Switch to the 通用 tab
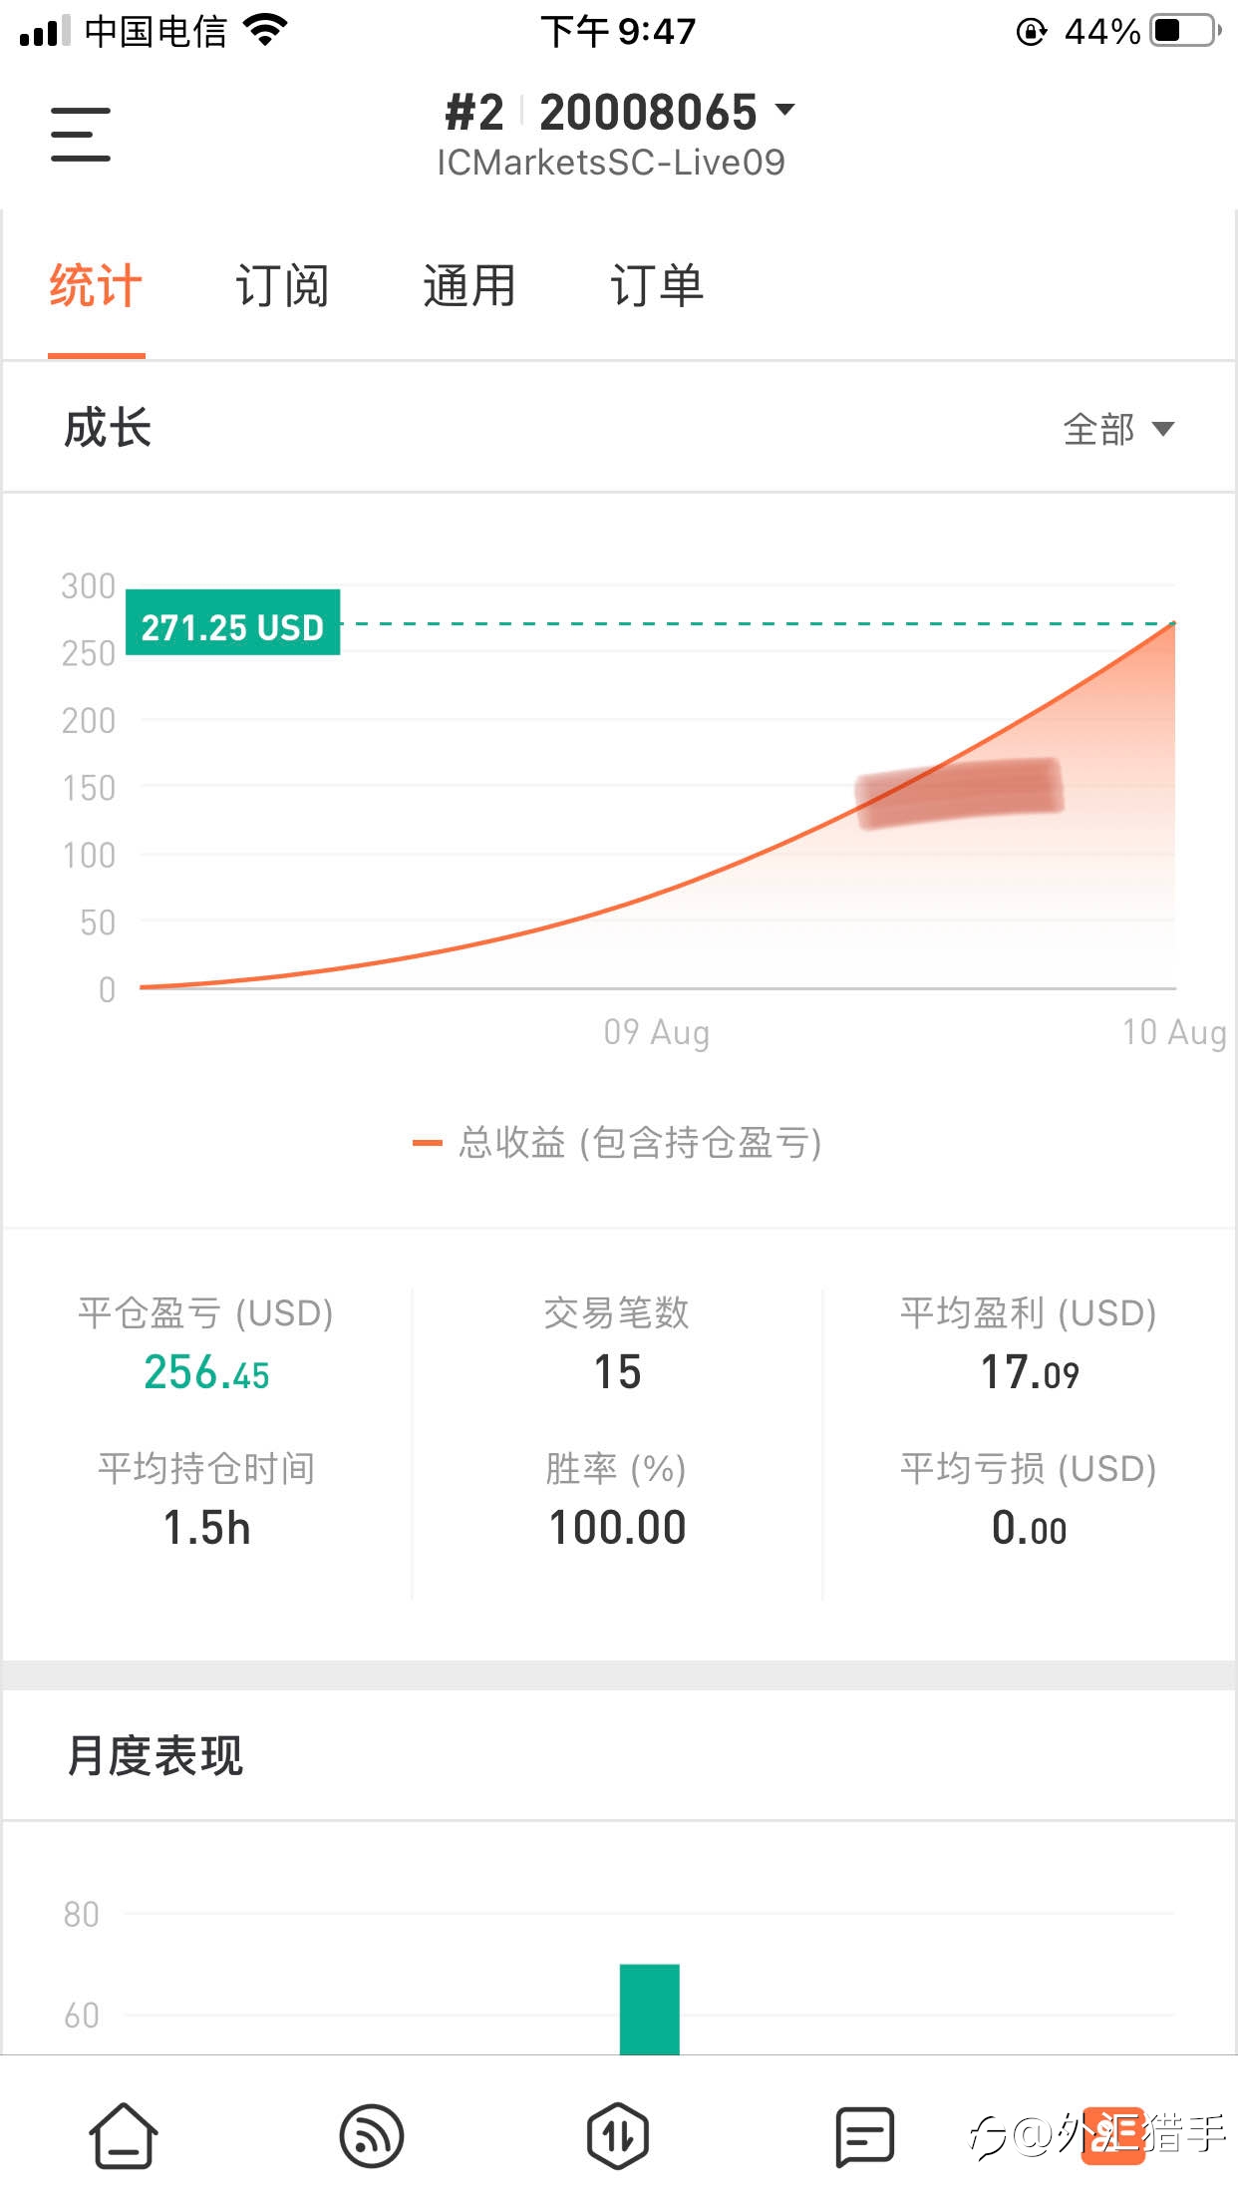The image size is (1238, 2202). coord(469,286)
